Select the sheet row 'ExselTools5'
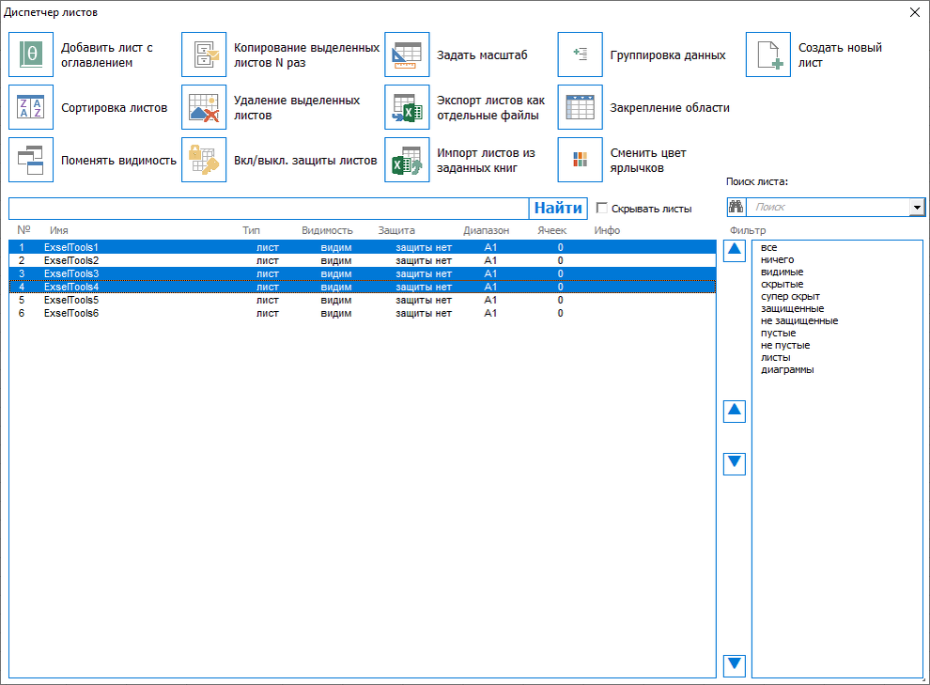This screenshot has height=685, width=930. point(72,300)
